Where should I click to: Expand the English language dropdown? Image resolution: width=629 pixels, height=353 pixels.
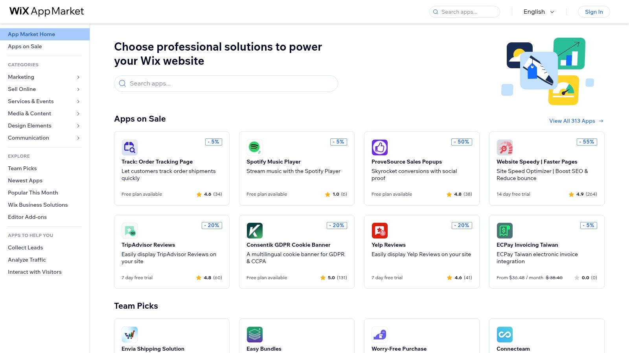(538, 12)
